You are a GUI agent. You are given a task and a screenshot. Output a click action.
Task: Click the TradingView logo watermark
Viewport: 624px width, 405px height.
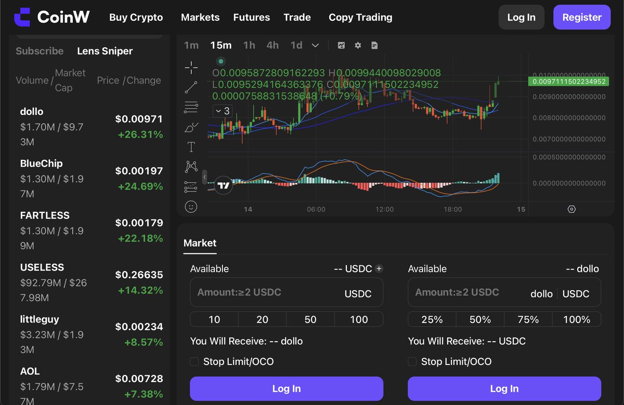click(224, 184)
